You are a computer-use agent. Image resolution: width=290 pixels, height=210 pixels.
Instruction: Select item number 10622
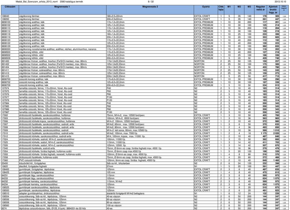[5, 166]
